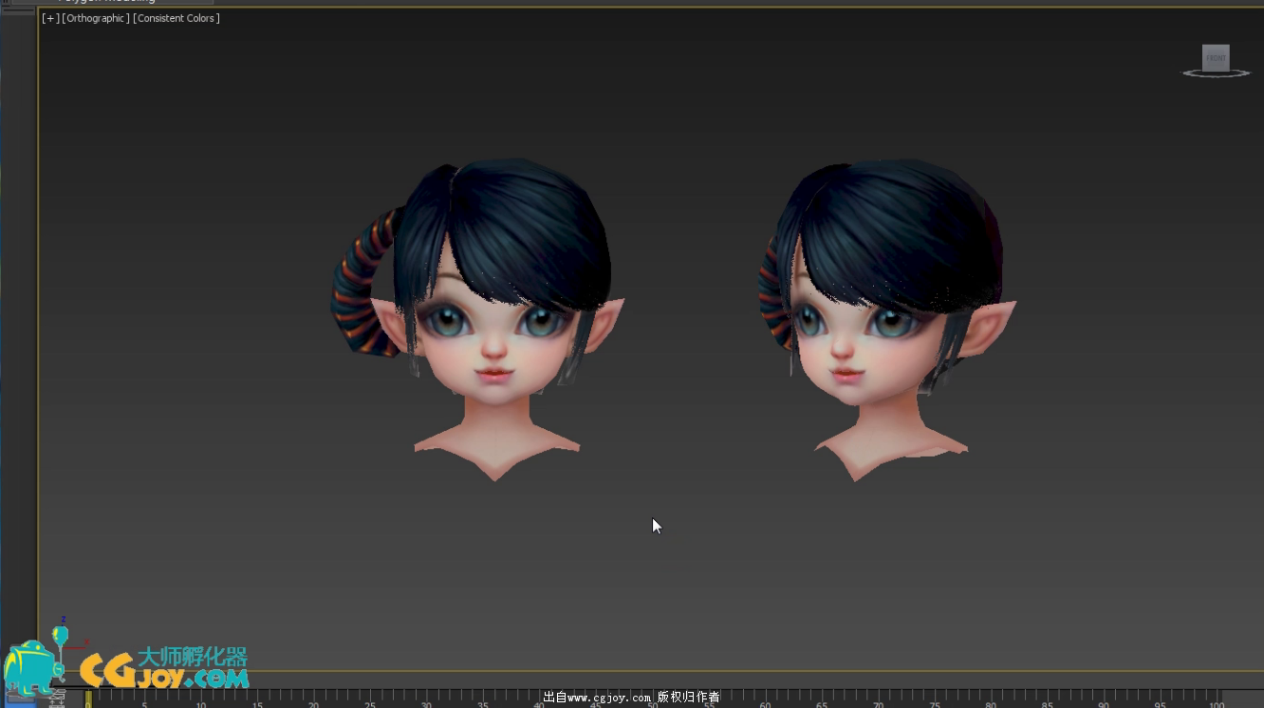Viewport: 1264px width, 708px height.
Task: Jump to frame 100 on the track bar
Action: coord(1218,703)
